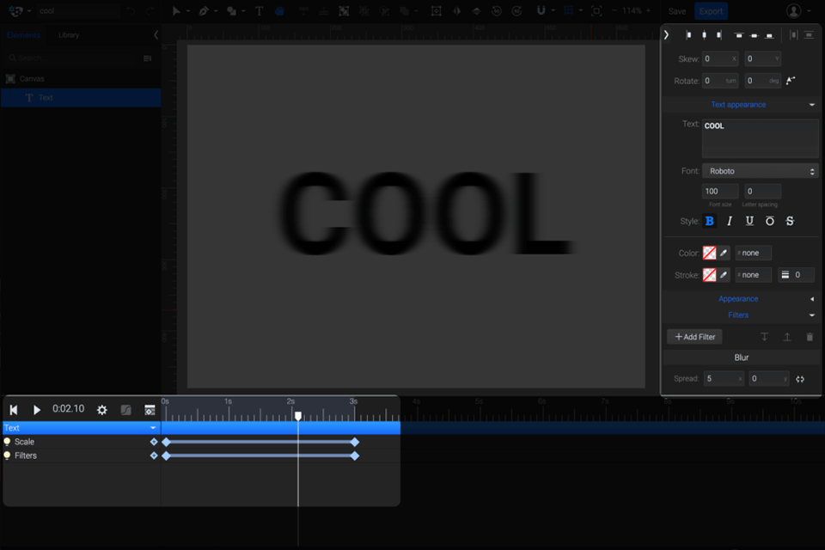Delete the selected filter with trash icon
The height and width of the screenshot is (550, 825).
[810, 337]
